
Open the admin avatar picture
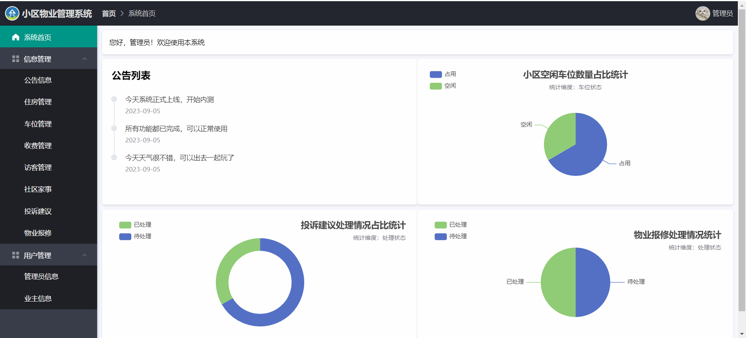tap(702, 14)
